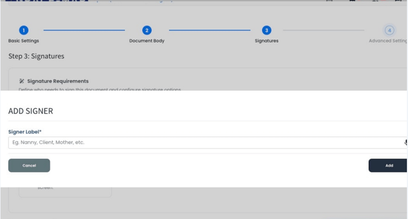
Task: Click the Signature Requirements heading
Action: (x=58, y=81)
